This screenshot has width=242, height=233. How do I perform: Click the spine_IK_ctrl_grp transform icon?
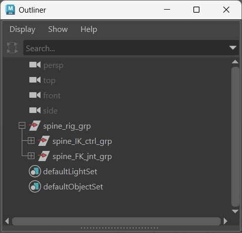(44, 141)
